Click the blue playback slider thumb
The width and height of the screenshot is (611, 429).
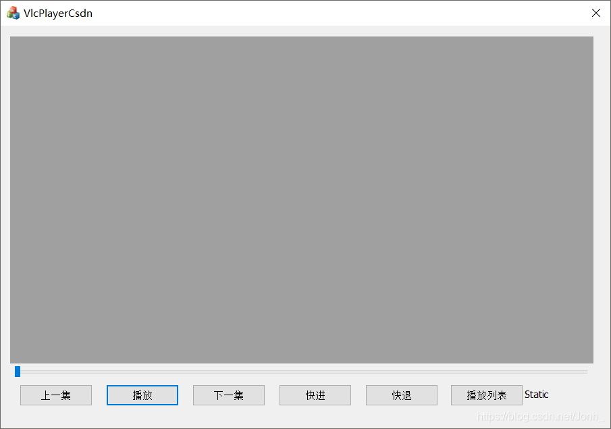(18, 372)
